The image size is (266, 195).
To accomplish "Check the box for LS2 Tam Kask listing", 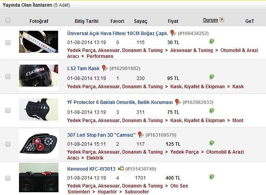I will pyautogui.click(x=8, y=76).
